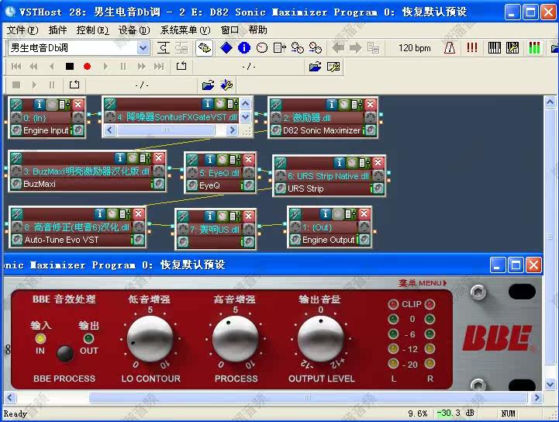Open parameter editor icon on 激励器.dll module
Screen dimensions: 559x422
click(357, 104)
